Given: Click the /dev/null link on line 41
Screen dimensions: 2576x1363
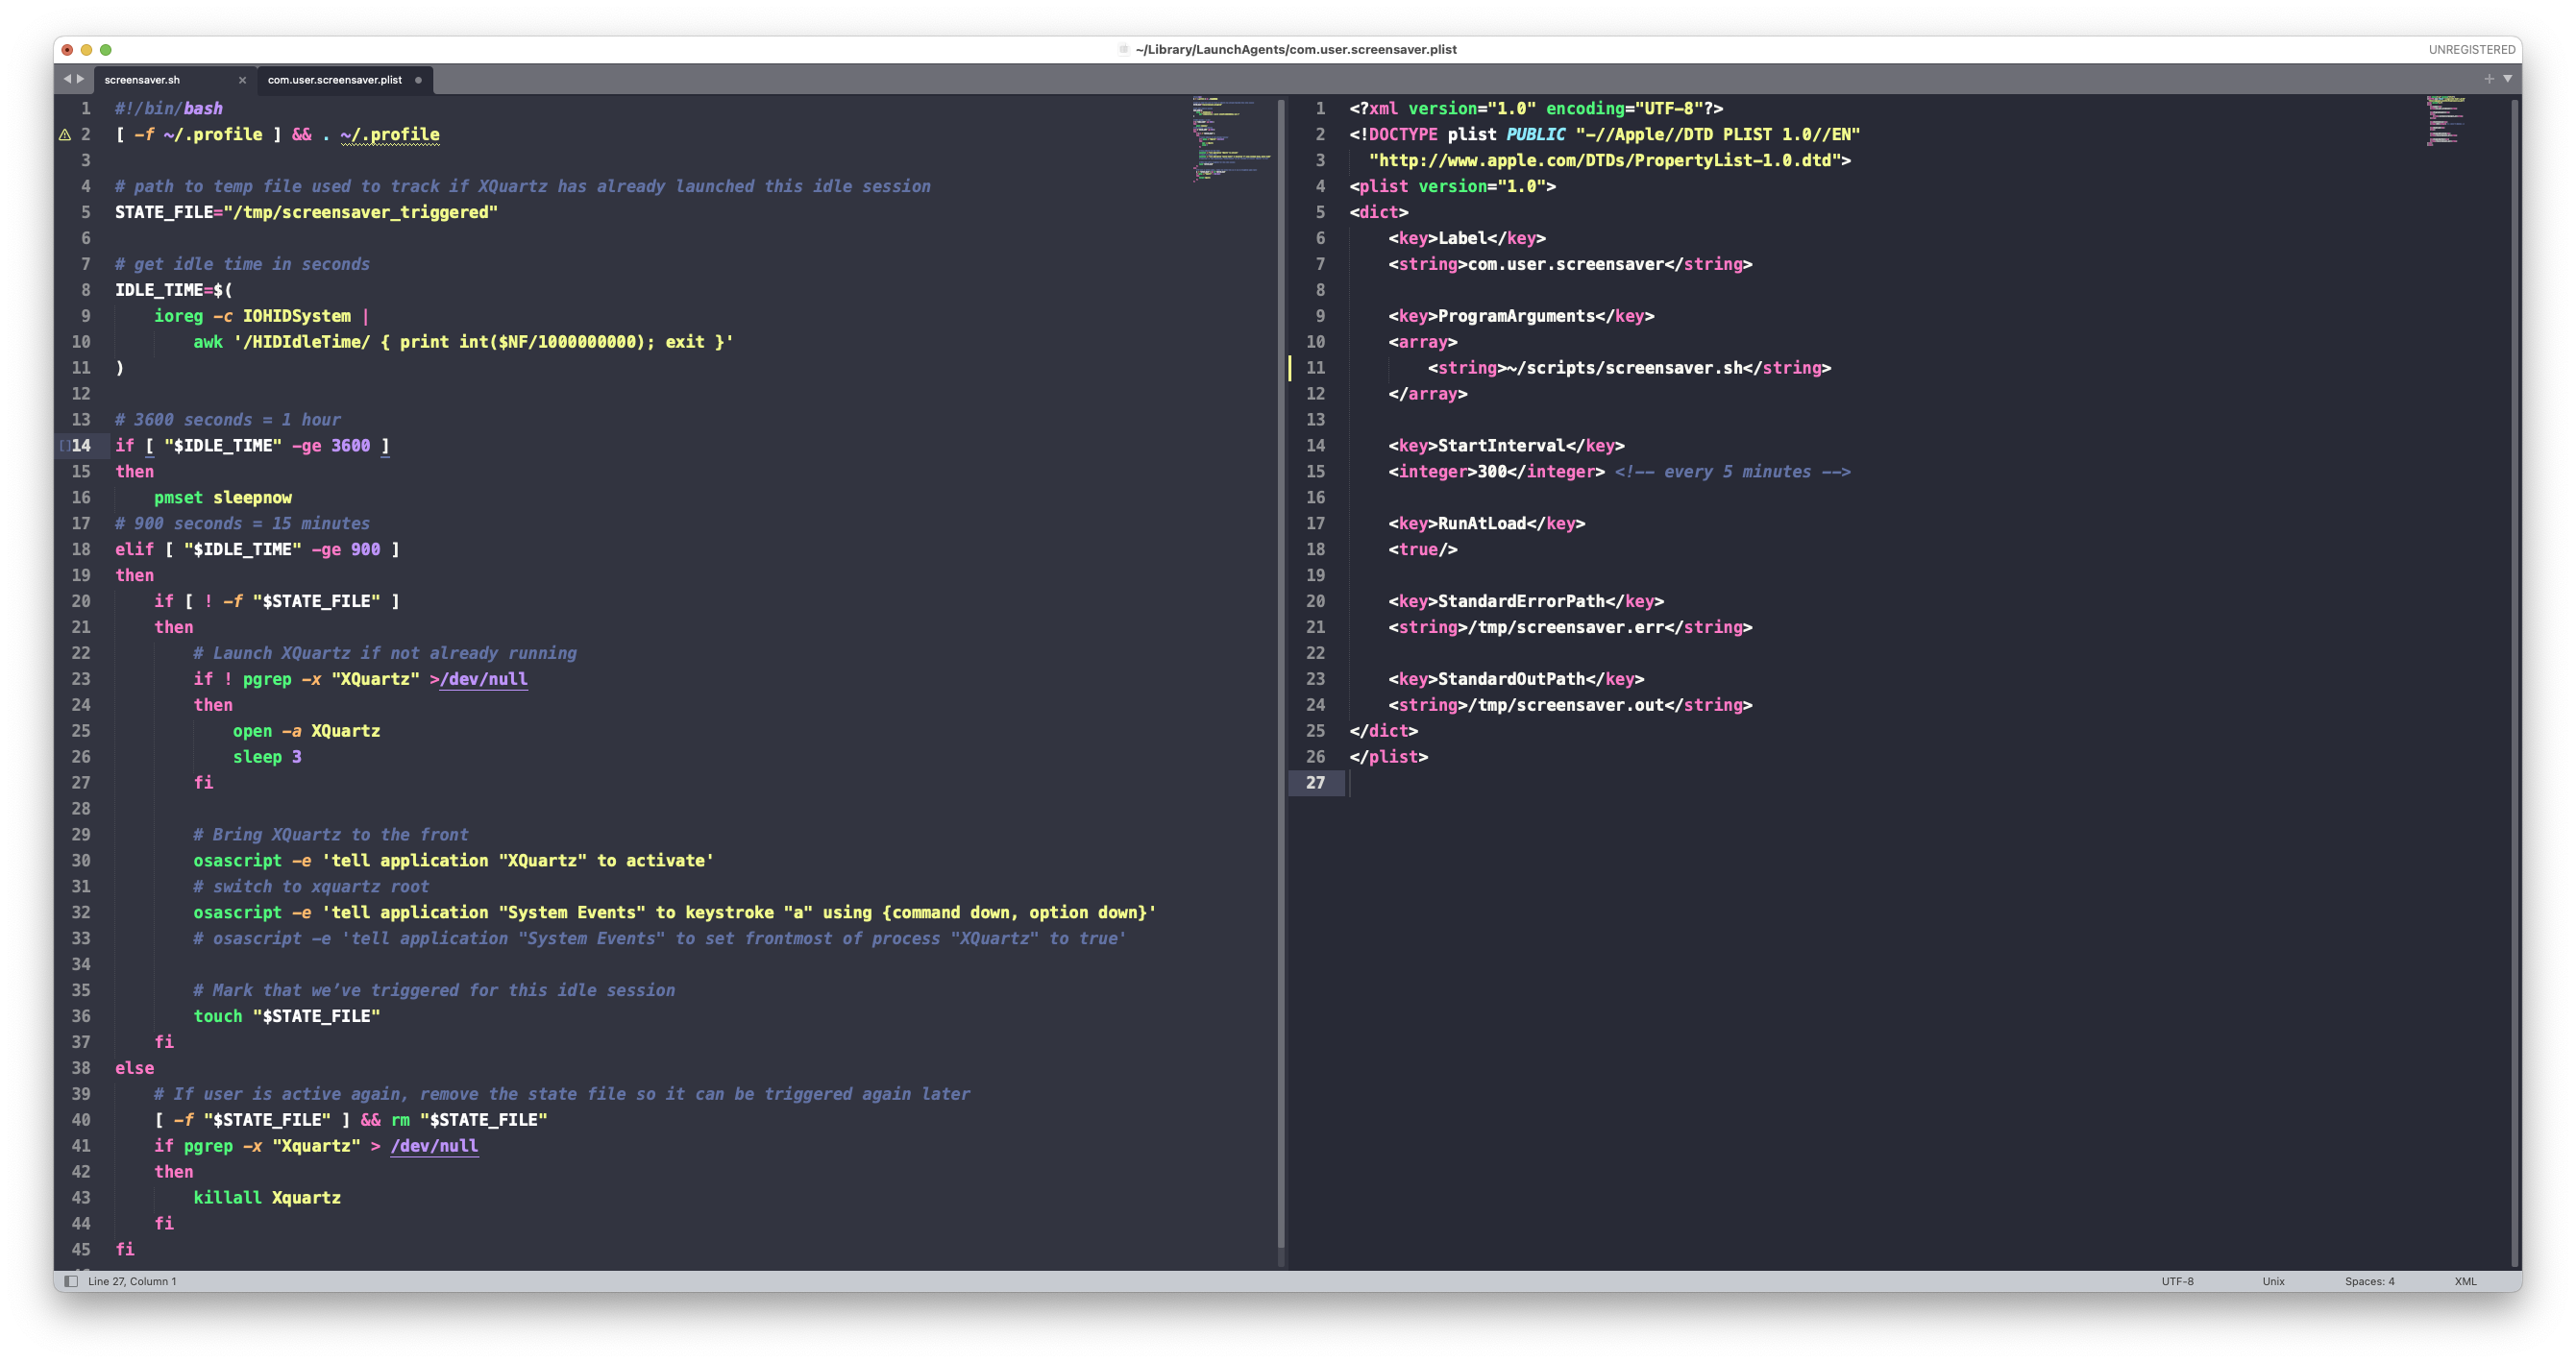Looking at the screenshot, I should point(434,1146).
